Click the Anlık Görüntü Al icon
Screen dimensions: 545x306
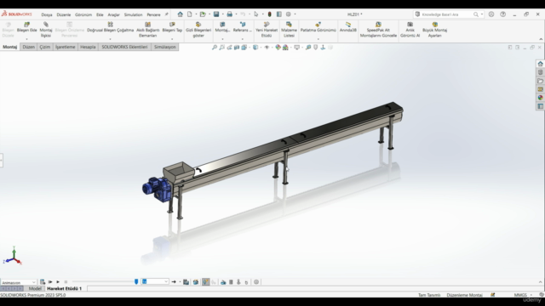410,25
